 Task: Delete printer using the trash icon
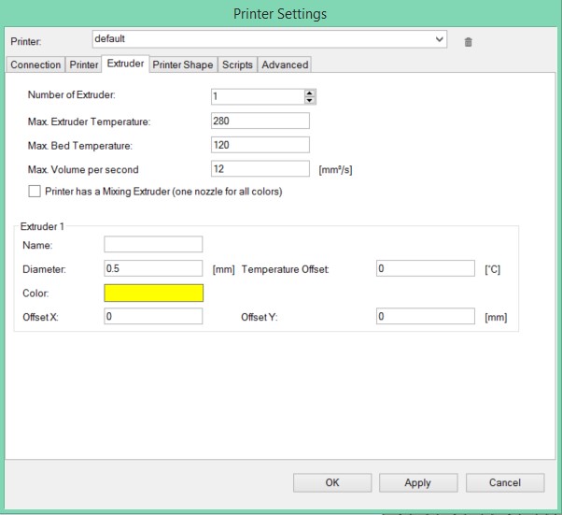pyautogui.click(x=468, y=42)
